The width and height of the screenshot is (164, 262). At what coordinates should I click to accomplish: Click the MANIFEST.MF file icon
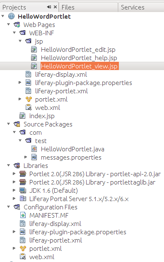click(23, 215)
